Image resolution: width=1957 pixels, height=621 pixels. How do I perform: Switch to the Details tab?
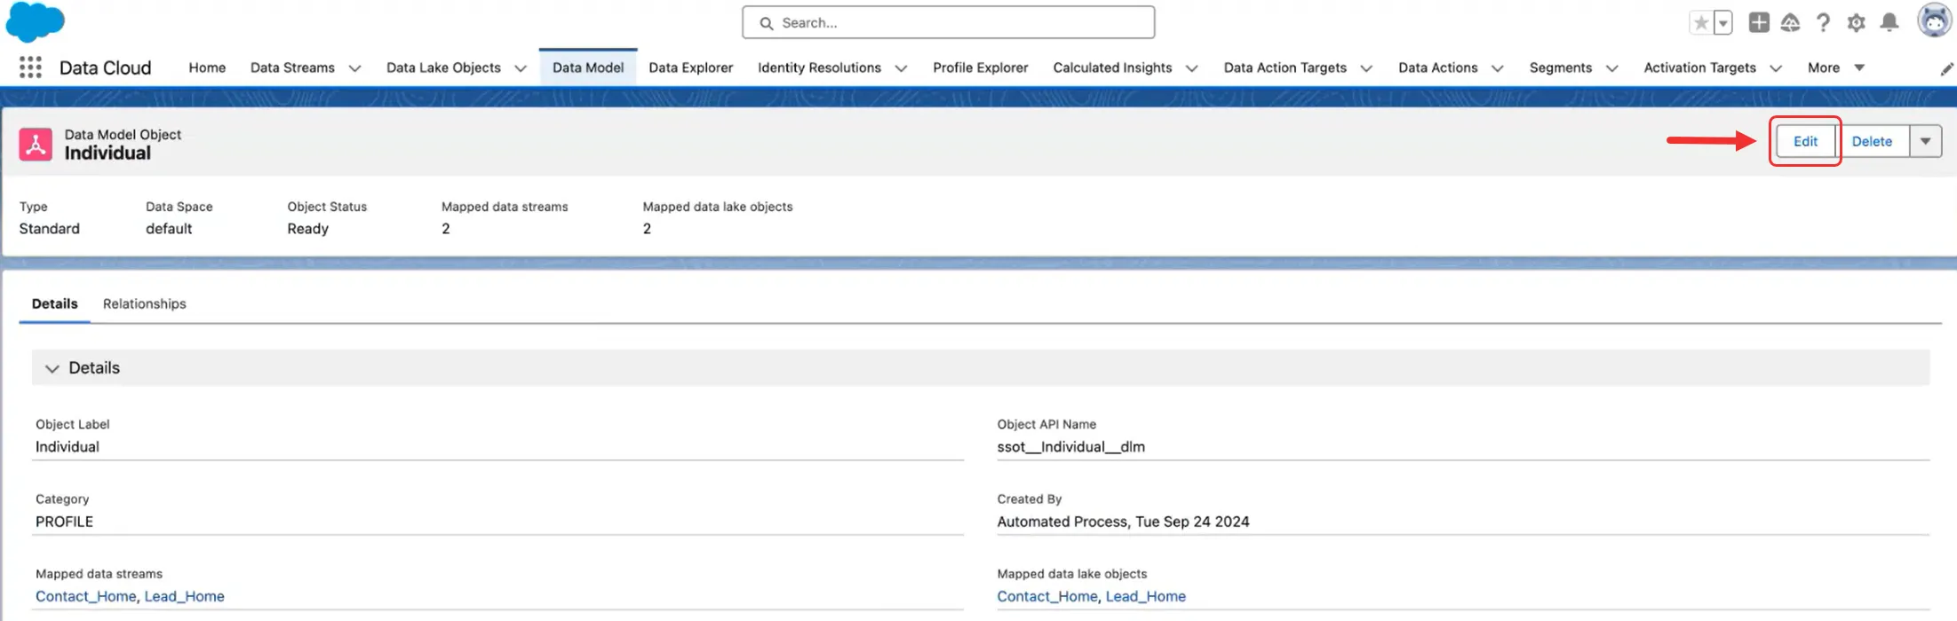click(x=54, y=303)
